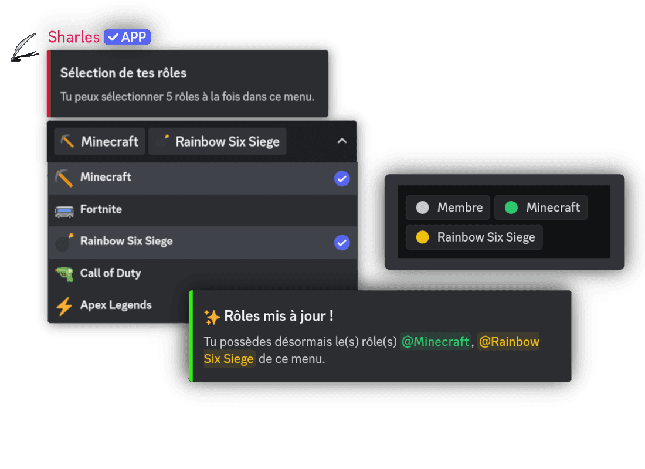Uncheck the Rainbow Six Siege option checkmark
Viewport: 645px width, 469px height.
[x=342, y=242]
